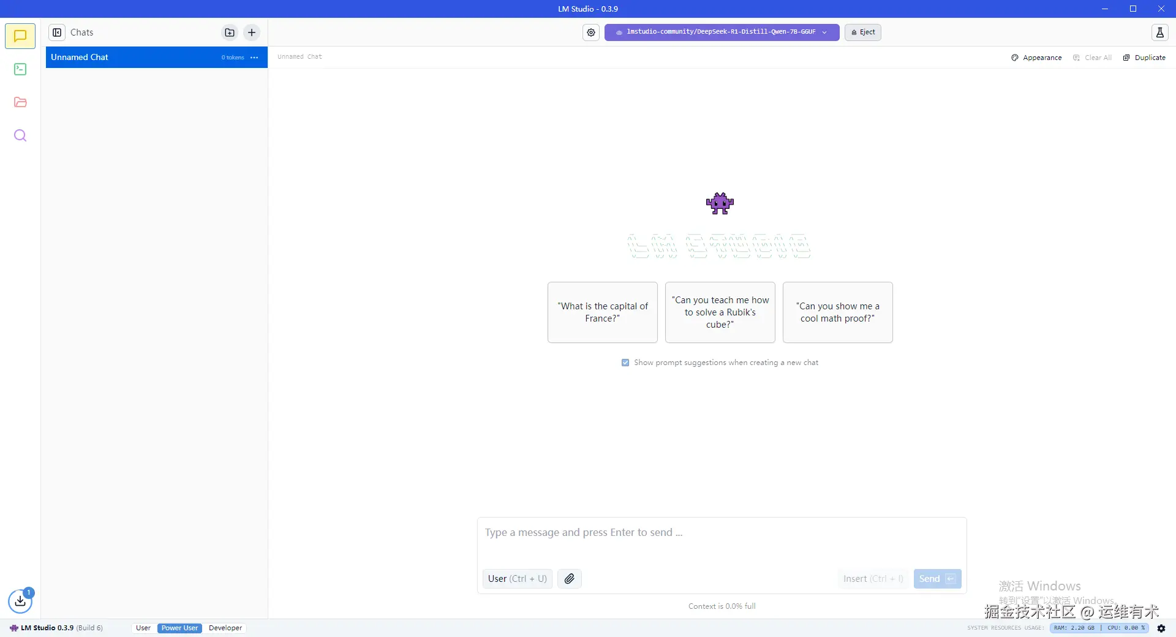This screenshot has height=637, width=1176.
Task: Open the DeepSeek-R1-Distill model dropdown
Action: pyautogui.click(x=721, y=32)
